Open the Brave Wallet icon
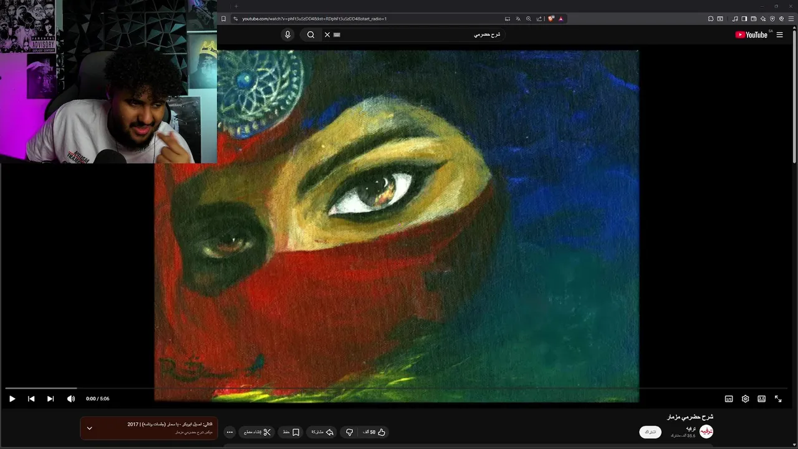The width and height of the screenshot is (798, 449). click(x=753, y=19)
